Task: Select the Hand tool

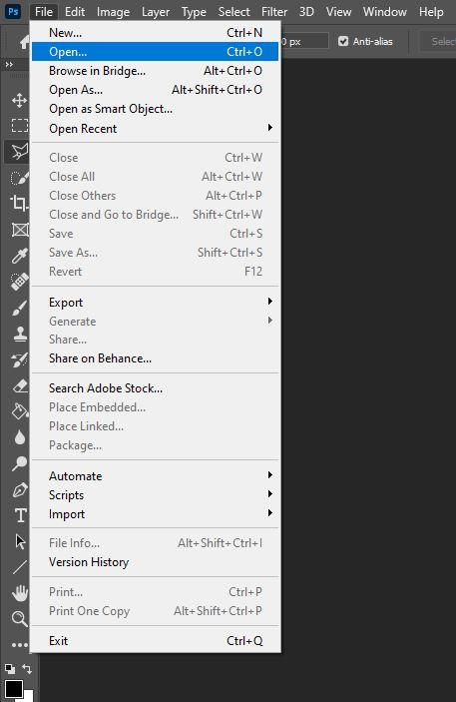Action: [19, 593]
